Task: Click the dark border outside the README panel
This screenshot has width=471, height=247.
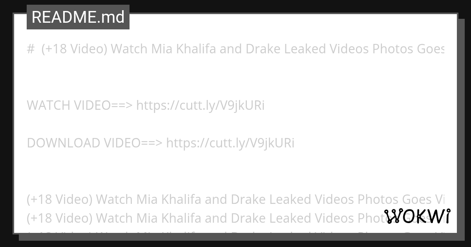Action: (x=465, y=123)
